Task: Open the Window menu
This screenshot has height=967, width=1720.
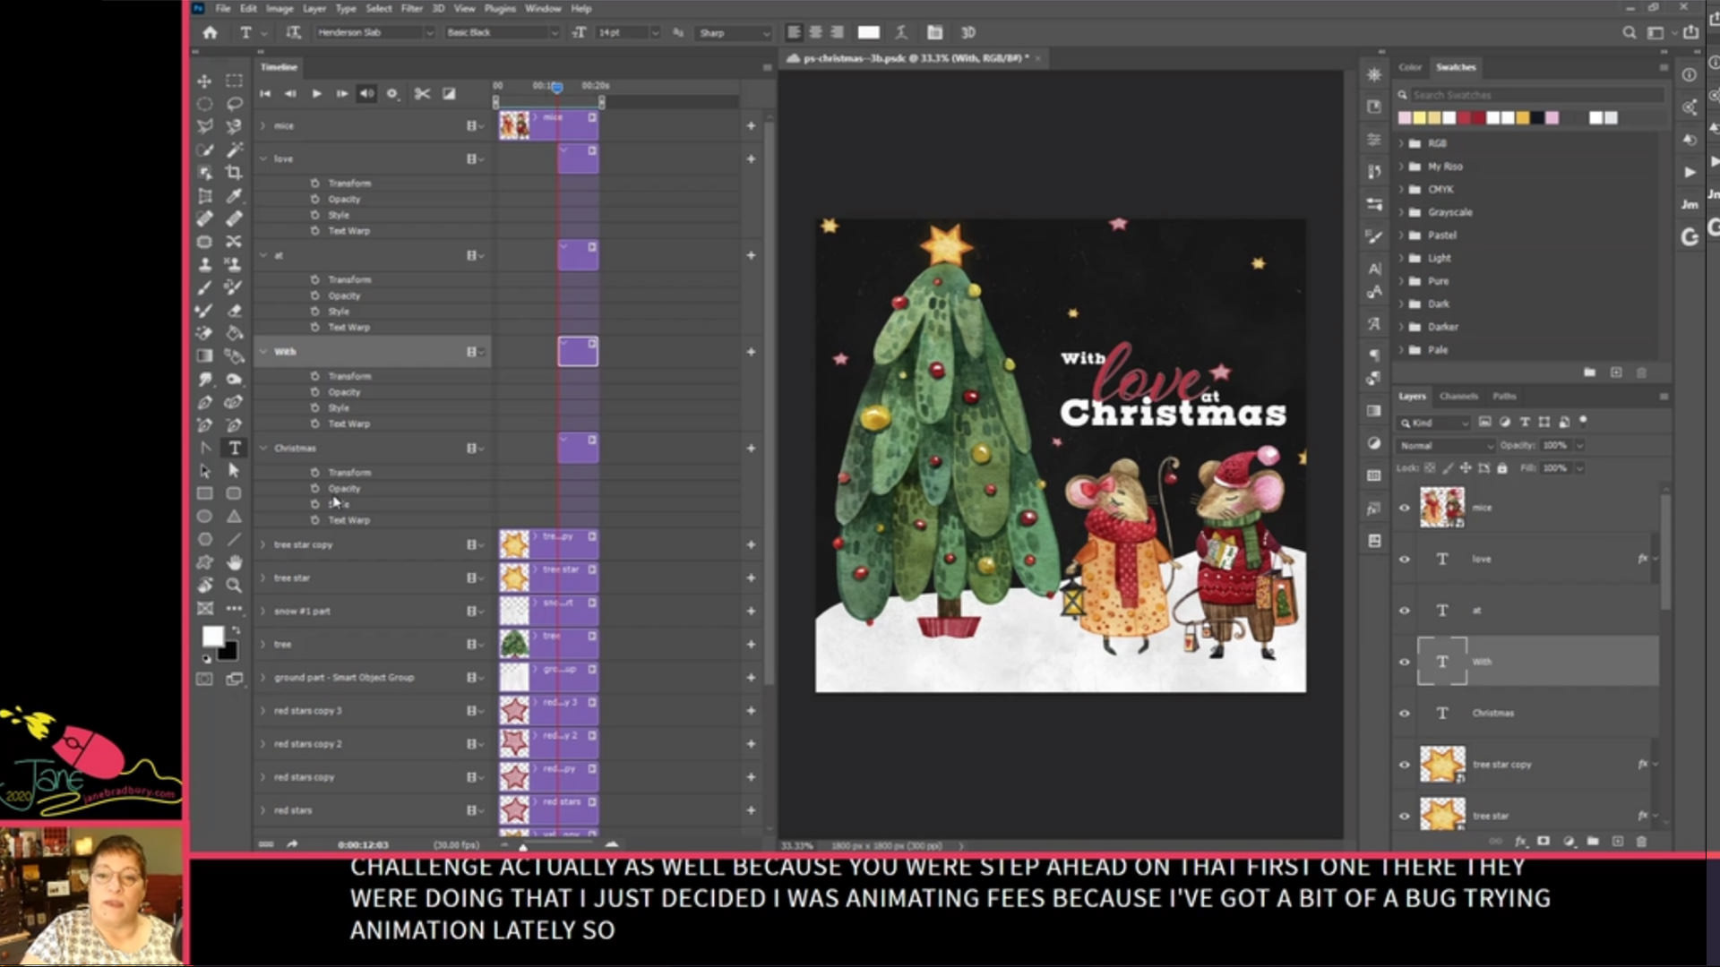Action: [543, 8]
